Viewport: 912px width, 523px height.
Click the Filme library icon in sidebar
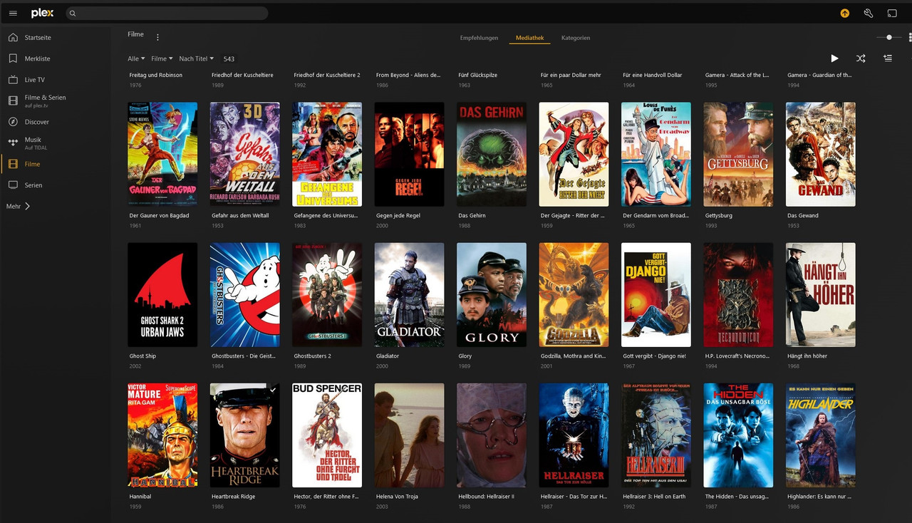[13, 164]
